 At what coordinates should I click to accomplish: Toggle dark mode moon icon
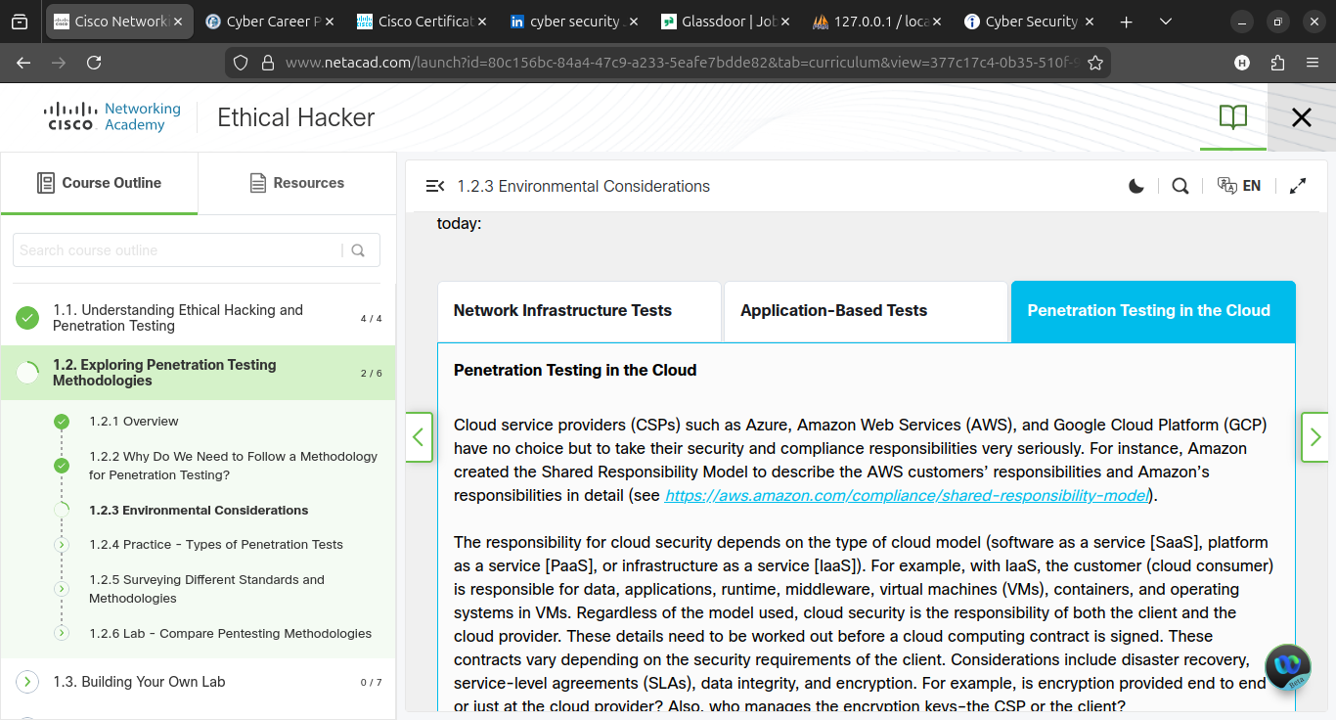point(1136,186)
